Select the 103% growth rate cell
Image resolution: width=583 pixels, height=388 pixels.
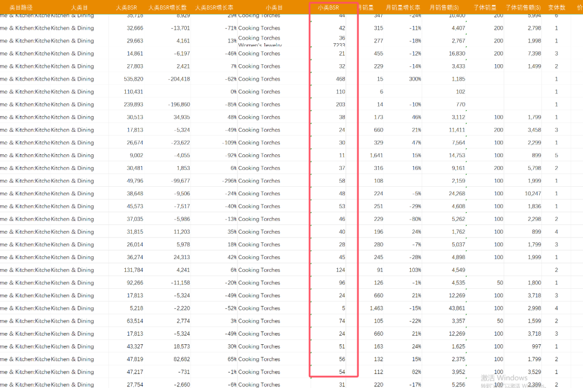415,270
